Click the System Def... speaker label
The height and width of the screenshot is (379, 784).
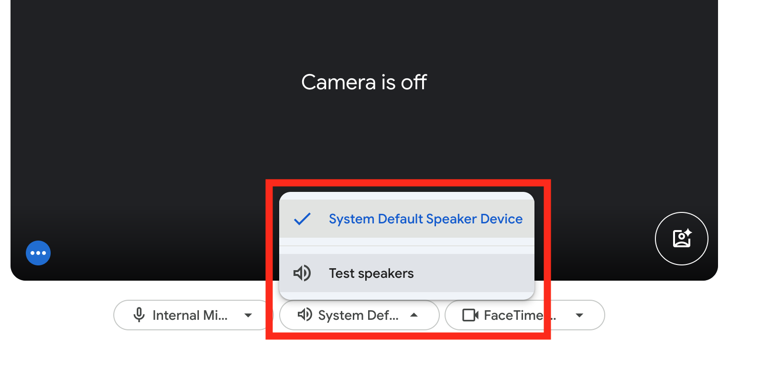point(358,315)
